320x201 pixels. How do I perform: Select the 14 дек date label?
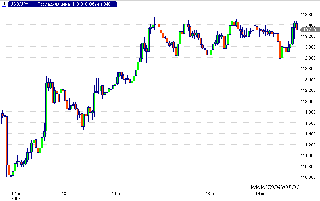pyautogui.click(x=117, y=193)
